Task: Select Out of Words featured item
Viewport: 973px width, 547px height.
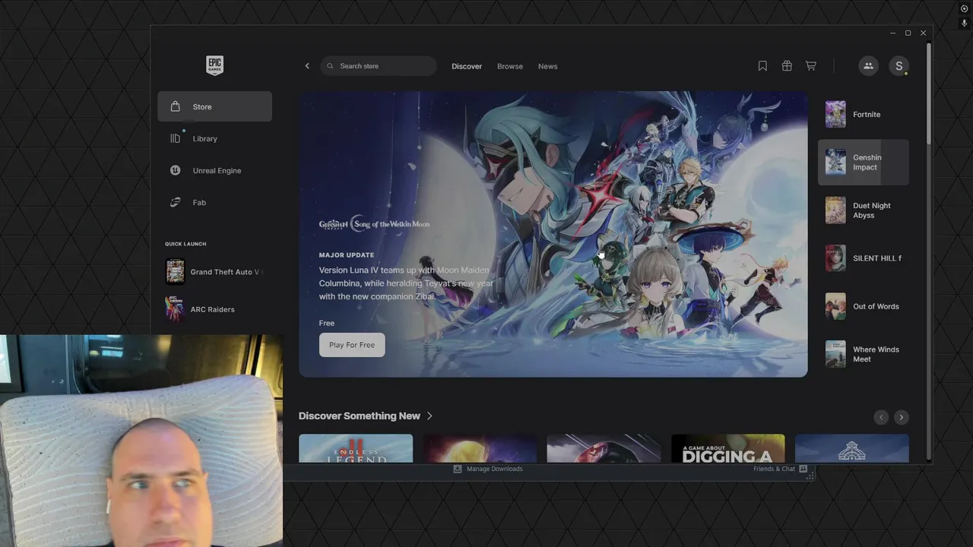Action: pos(864,306)
